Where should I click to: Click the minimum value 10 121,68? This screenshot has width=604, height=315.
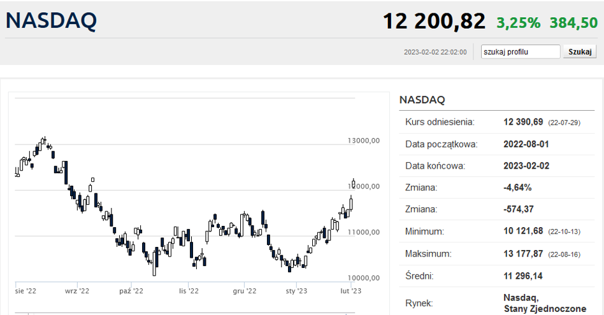click(x=523, y=231)
